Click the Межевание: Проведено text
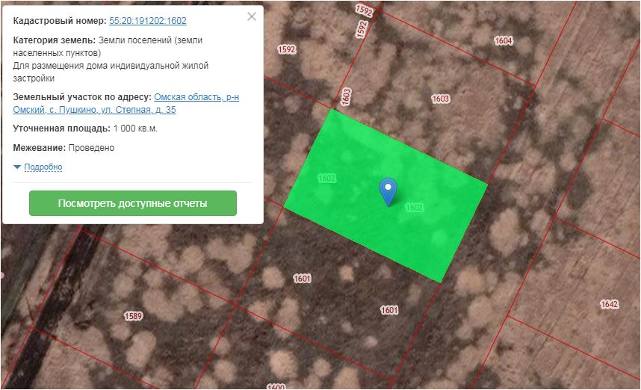The width and height of the screenshot is (641, 390). point(64,148)
